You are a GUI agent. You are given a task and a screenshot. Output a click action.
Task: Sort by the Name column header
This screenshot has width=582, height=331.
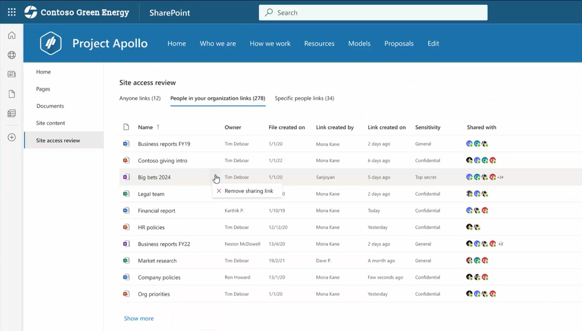[145, 127]
